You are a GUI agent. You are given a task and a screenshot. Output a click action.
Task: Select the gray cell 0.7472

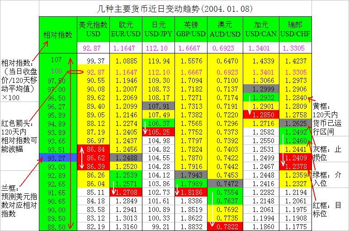225,183
